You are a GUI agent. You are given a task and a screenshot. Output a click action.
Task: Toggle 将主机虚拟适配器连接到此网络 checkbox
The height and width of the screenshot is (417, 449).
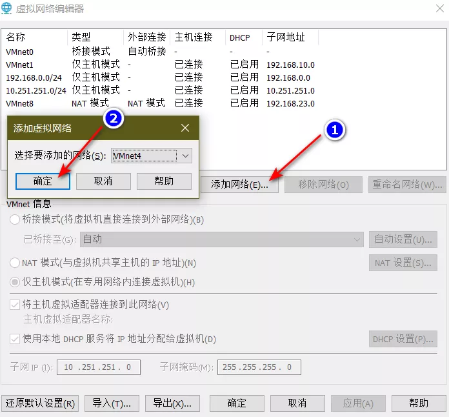coord(15,305)
